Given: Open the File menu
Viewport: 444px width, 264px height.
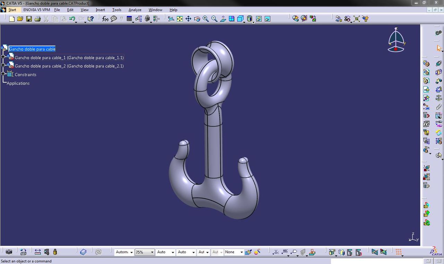Looking at the screenshot, I should (x=57, y=10).
